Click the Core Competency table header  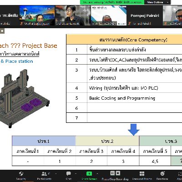click(x=124, y=40)
